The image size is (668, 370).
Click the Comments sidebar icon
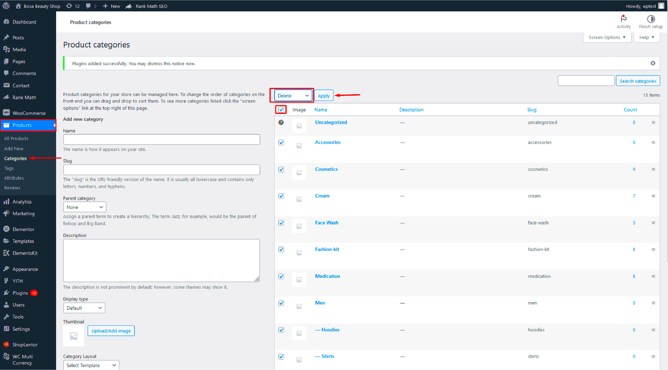6,73
